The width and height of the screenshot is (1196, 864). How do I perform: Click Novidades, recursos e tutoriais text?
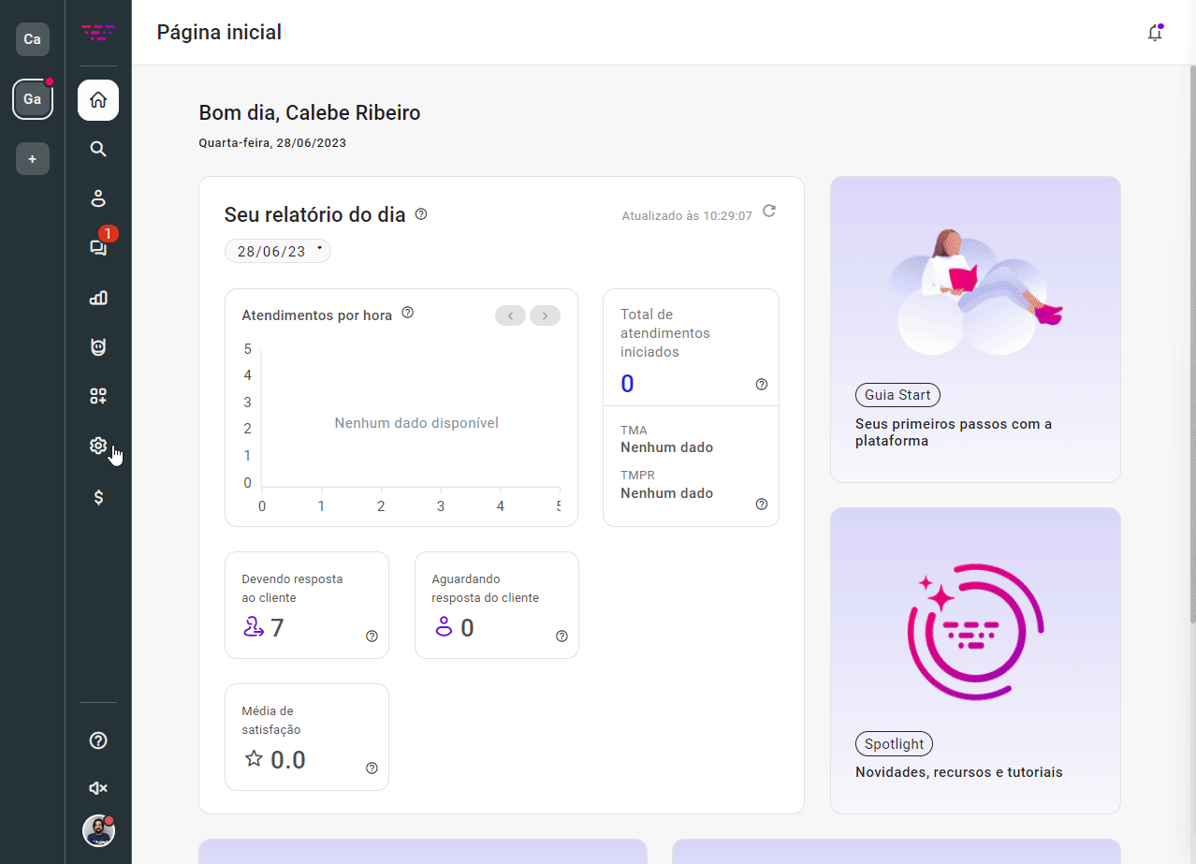959,772
